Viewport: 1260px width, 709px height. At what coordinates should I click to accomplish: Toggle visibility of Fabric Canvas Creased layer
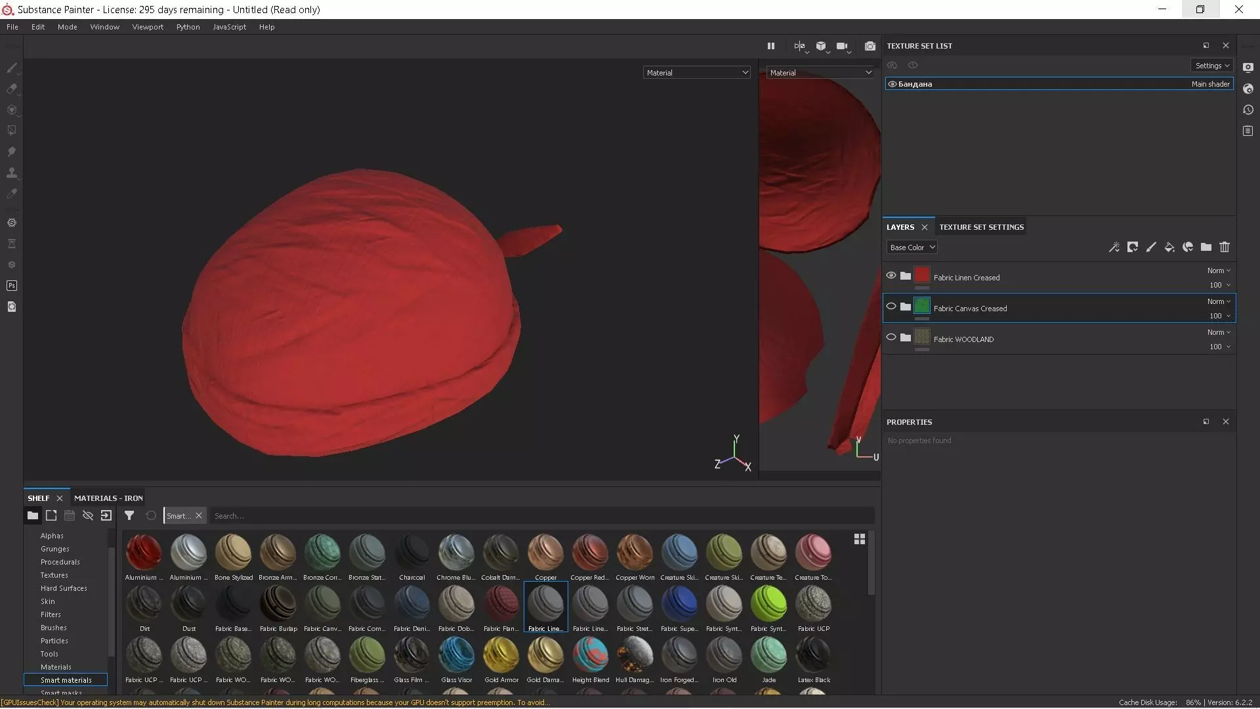click(x=891, y=307)
